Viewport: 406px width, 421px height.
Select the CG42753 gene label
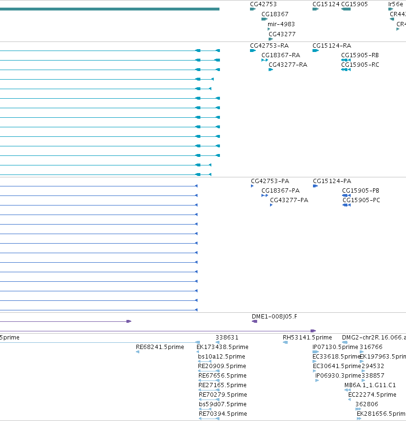[263, 4]
